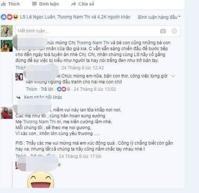Viewport: 199px width, 193px height.
Task: Click the Chia sẻ arrow icon
Action: (x=73, y=4)
